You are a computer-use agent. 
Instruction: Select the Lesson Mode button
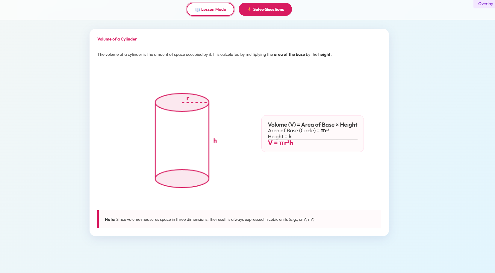coord(210,9)
